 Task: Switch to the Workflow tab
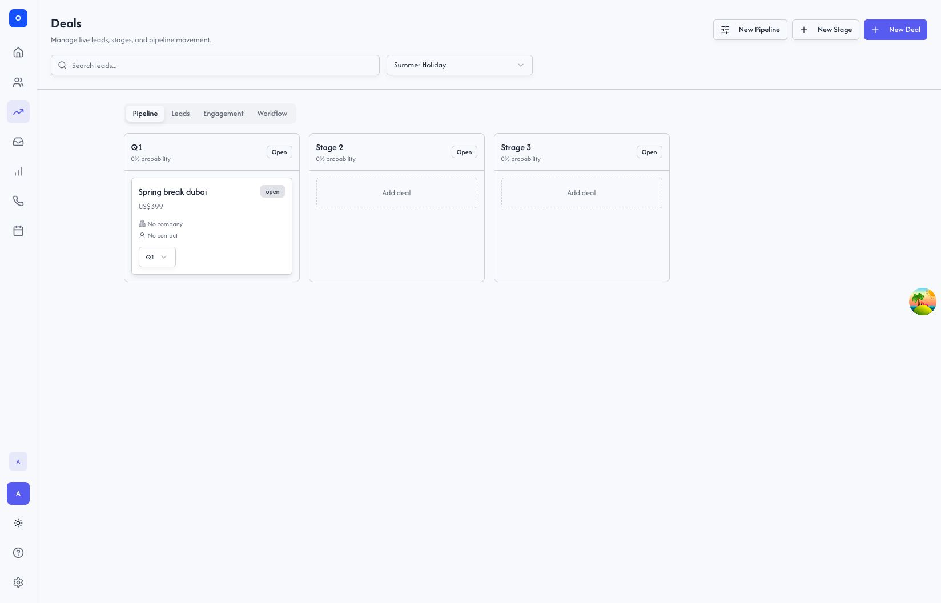click(x=272, y=114)
